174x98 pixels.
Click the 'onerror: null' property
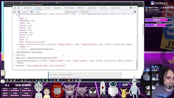pos(26,25)
